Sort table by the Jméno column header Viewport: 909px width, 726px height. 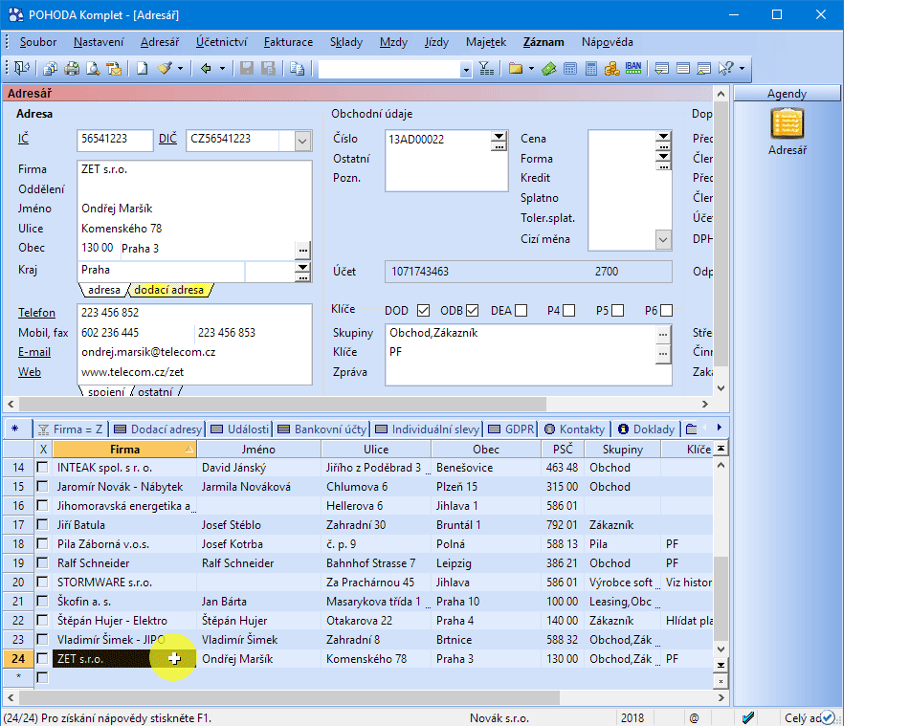tap(258, 449)
